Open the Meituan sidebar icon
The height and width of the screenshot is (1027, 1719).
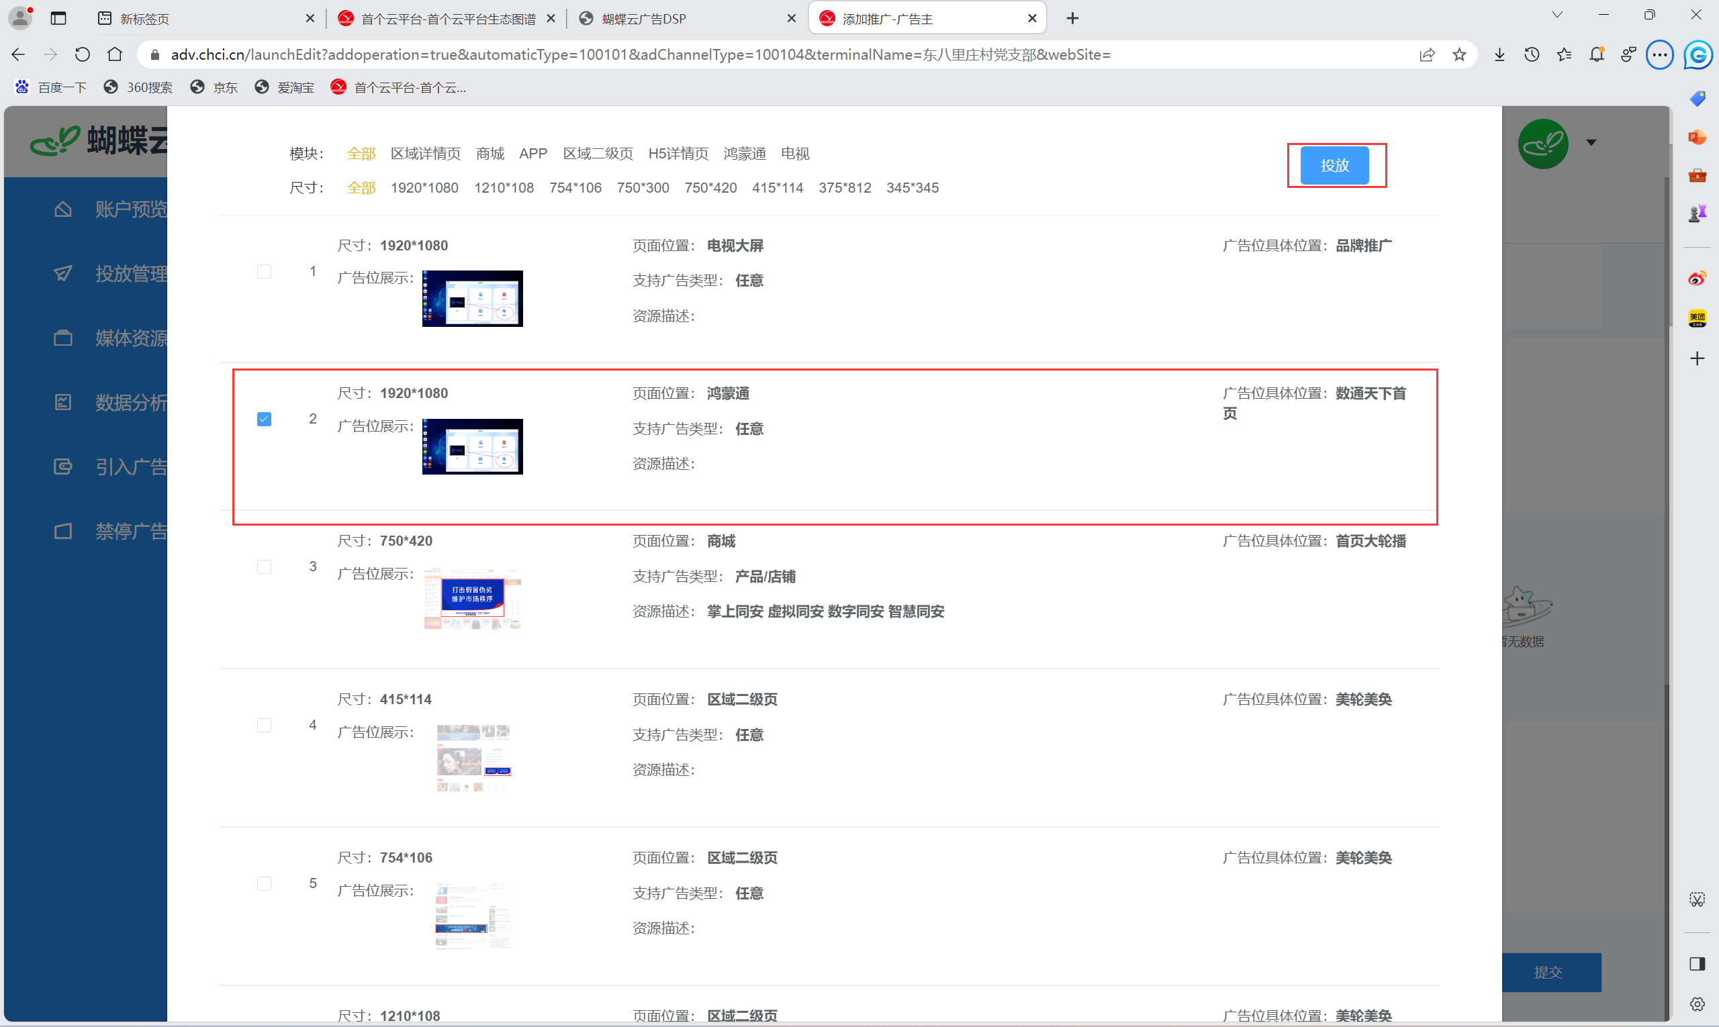click(x=1697, y=318)
